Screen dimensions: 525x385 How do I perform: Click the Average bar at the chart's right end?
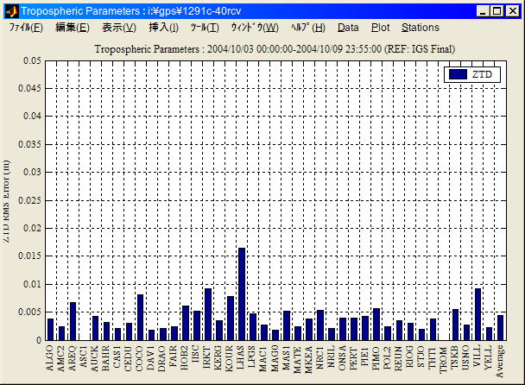(x=500, y=327)
